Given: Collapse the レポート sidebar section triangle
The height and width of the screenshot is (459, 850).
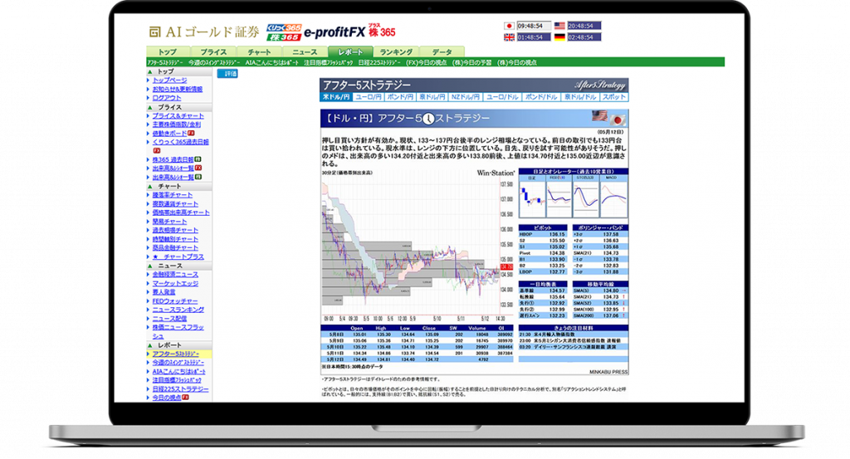Looking at the screenshot, I should tap(150, 345).
